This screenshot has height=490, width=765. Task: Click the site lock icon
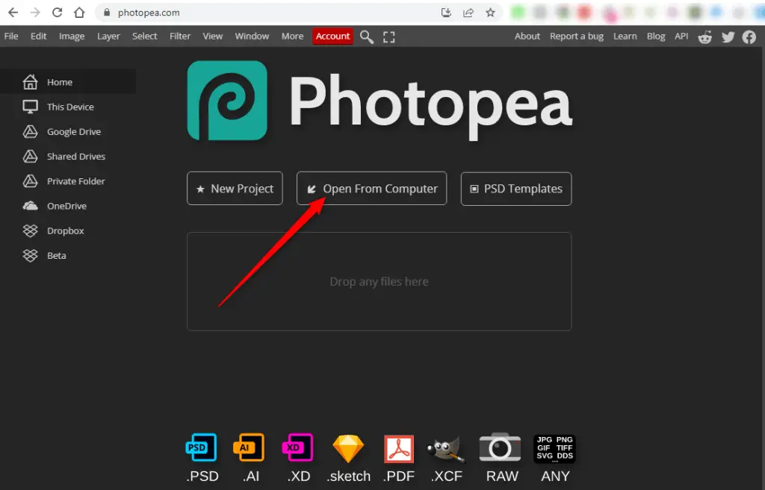point(107,13)
